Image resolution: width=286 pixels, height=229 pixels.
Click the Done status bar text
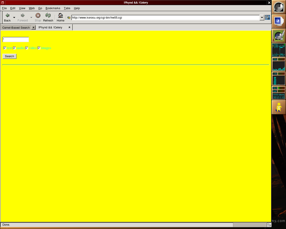(6, 225)
